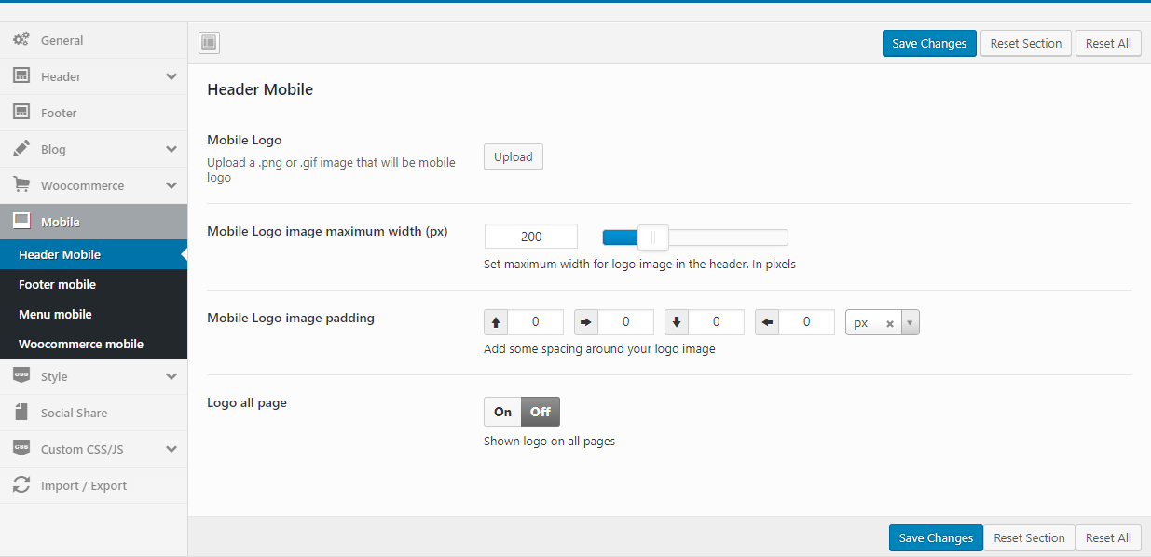Click the right arrow padding-right icon
The width and height of the screenshot is (1151, 557).
pos(586,322)
